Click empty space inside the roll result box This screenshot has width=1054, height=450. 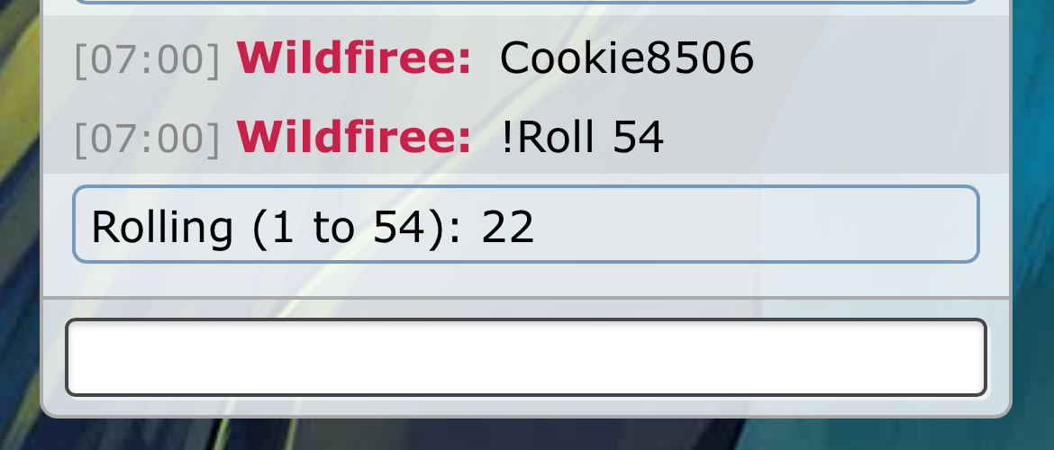click(x=753, y=224)
